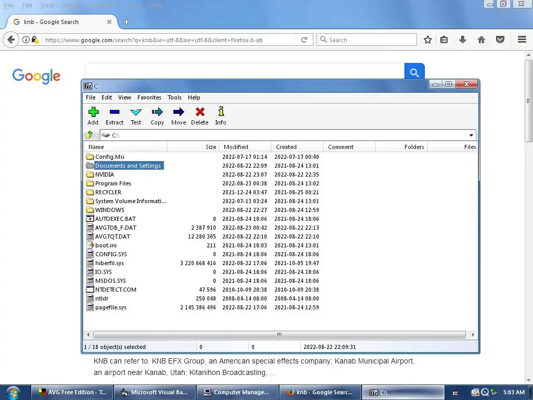Screen dimensions: 533x400
Task: Click the Windows Start orb
Action: [x=12, y=393]
